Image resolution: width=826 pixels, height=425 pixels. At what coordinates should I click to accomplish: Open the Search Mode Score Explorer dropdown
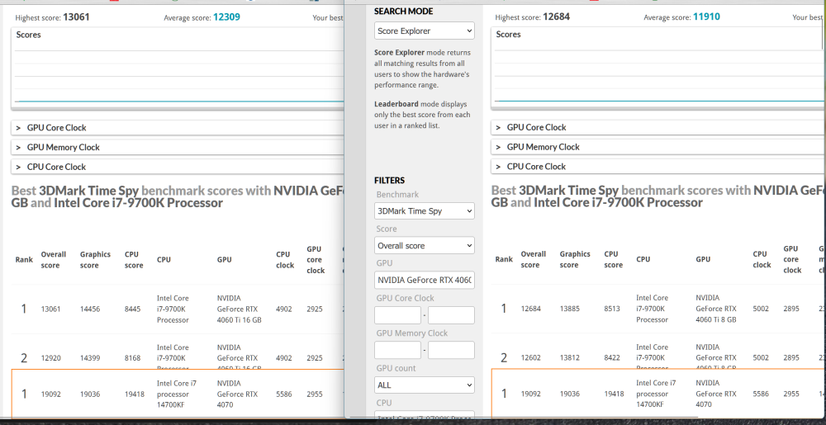pyautogui.click(x=424, y=31)
